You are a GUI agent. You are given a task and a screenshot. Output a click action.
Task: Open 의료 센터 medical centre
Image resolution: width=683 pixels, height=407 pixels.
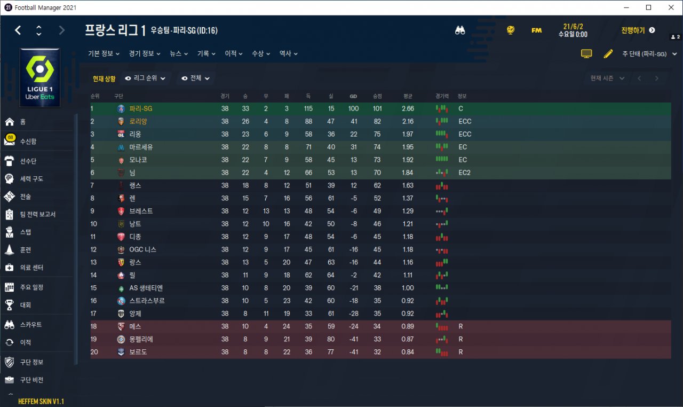tap(10, 268)
